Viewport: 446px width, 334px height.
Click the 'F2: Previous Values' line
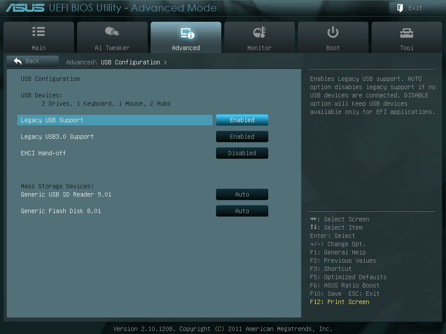click(x=343, y=261)
